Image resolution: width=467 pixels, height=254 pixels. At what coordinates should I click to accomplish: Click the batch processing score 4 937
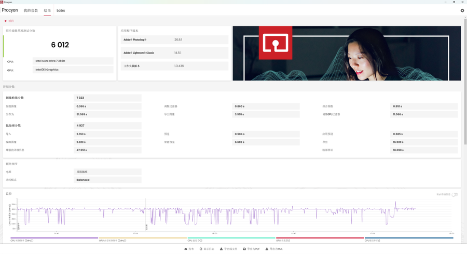click(107, 126)
